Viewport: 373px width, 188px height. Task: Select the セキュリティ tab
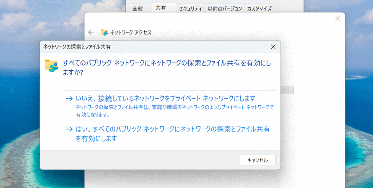190,8
